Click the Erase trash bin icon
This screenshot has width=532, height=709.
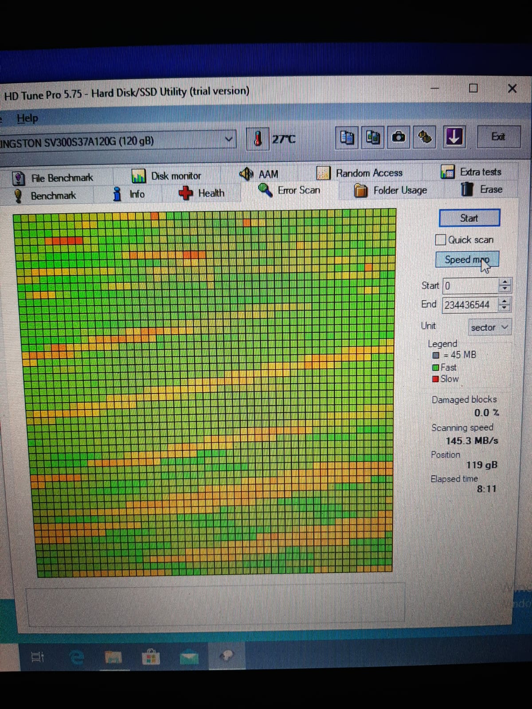click(x=467, y=189)
